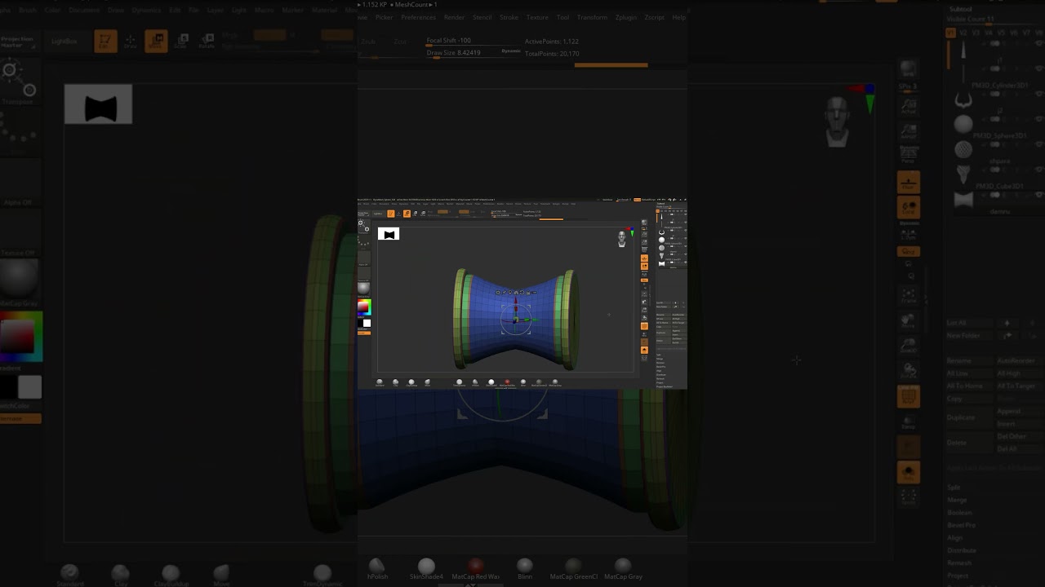This screenshot has width=1045, height=587.
Task: Click the Actual size icon
Action: [908, 104]
